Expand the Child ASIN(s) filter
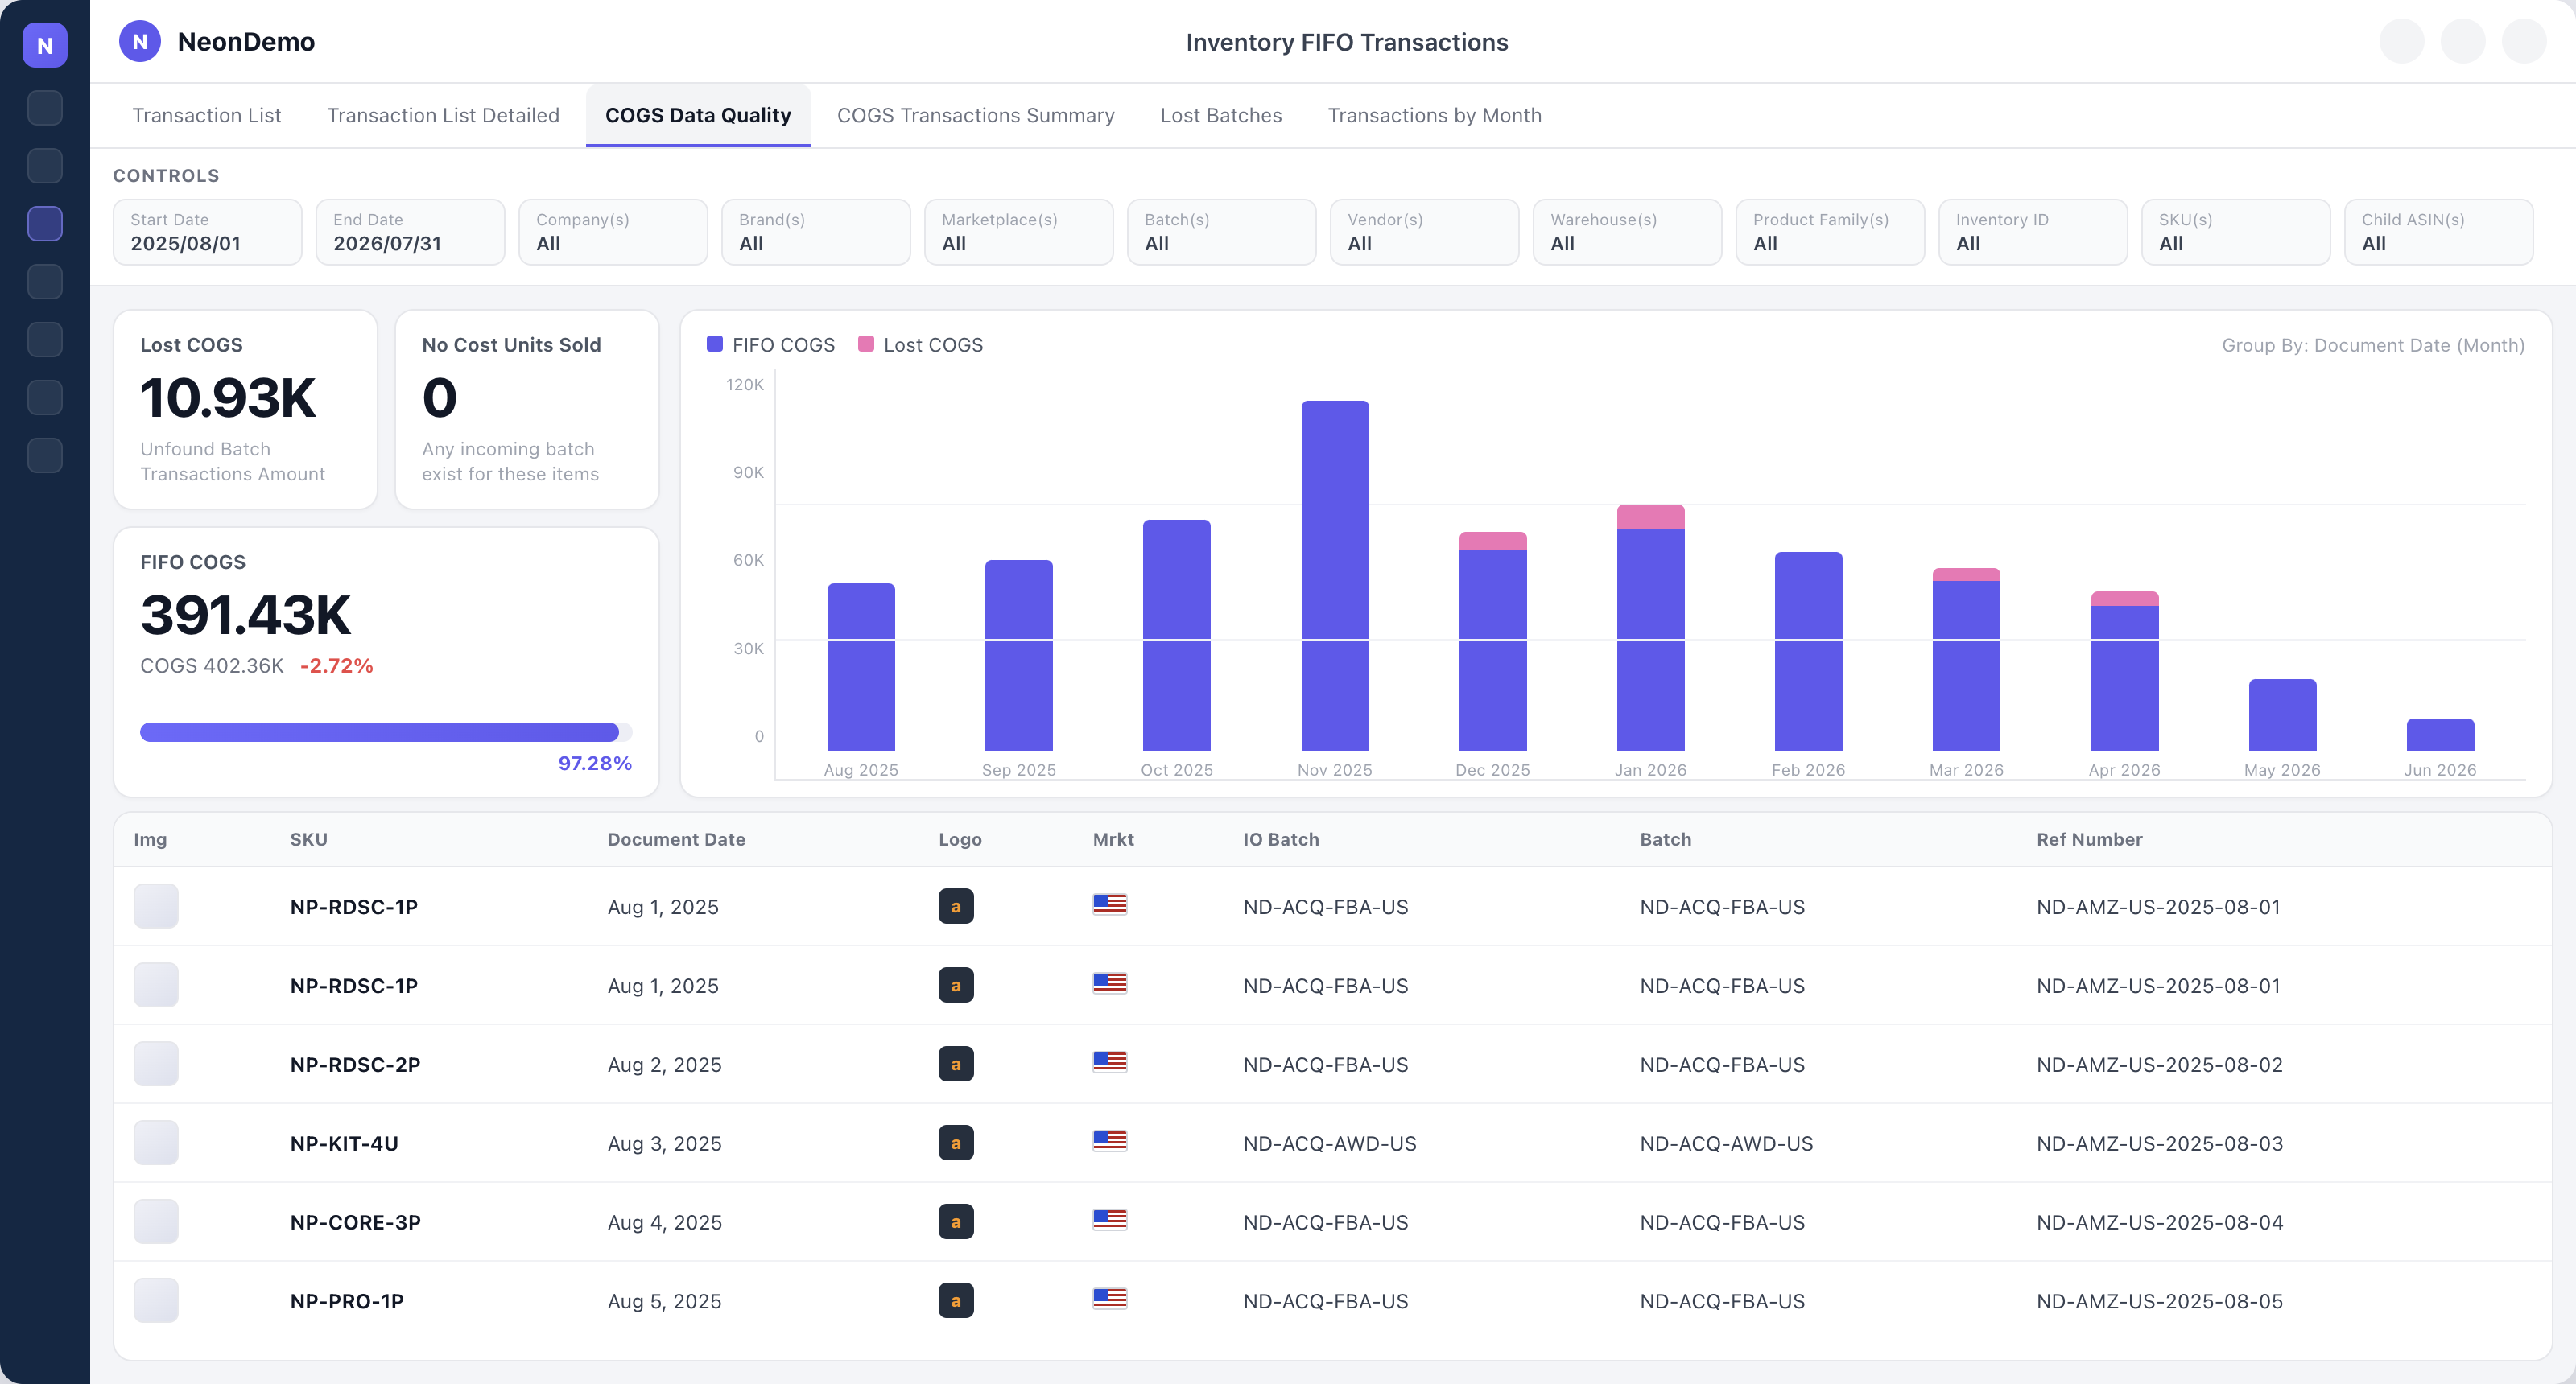This screenshot has width=2576, height=1384. click(x=2439, y=232)
